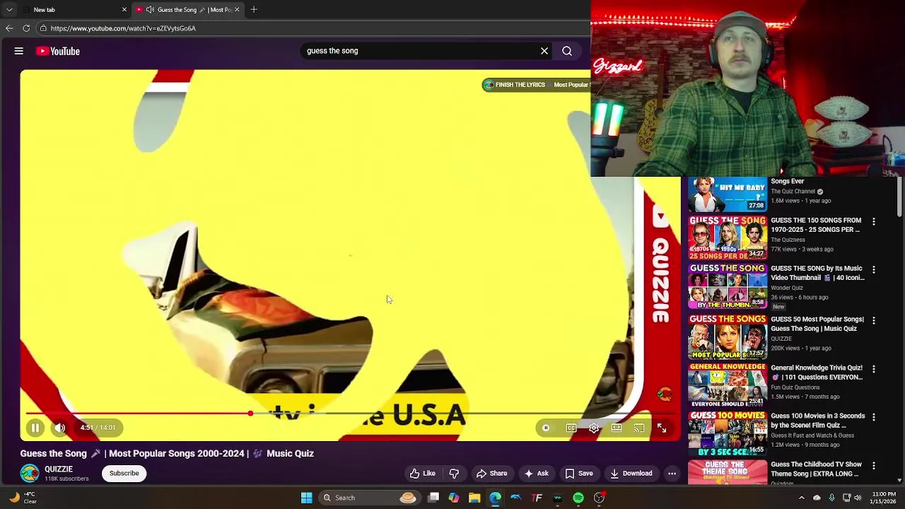Click the browser address bar URL
Image resolution: width=905 pixels, height=509 pixels.
point(123,28)
